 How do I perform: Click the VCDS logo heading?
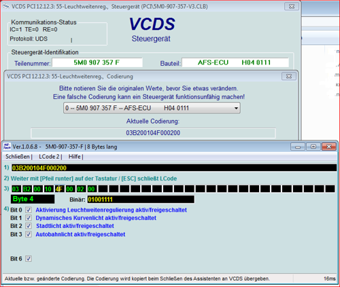152,24
